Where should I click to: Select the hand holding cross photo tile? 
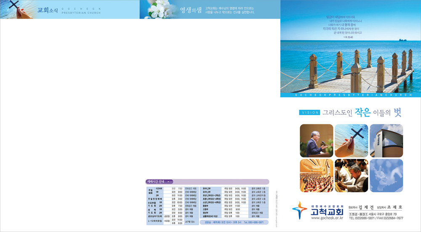coord(351,140)
